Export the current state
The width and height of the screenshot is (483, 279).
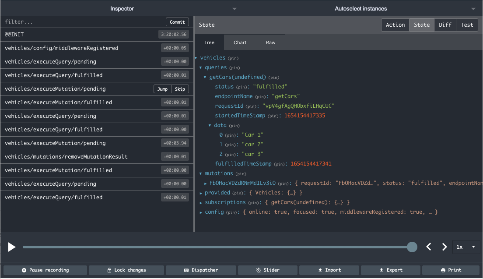(390, 270)
